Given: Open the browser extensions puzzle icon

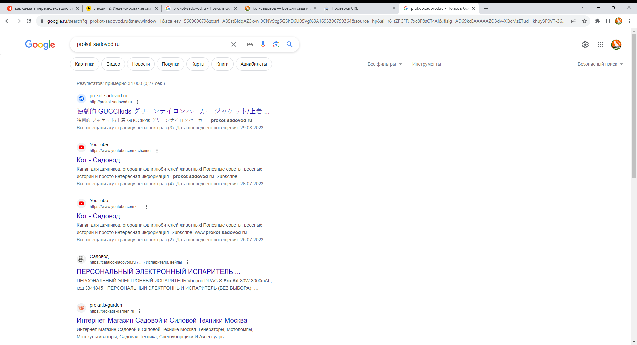Looking at the screenshot, I should pos(598,21).
